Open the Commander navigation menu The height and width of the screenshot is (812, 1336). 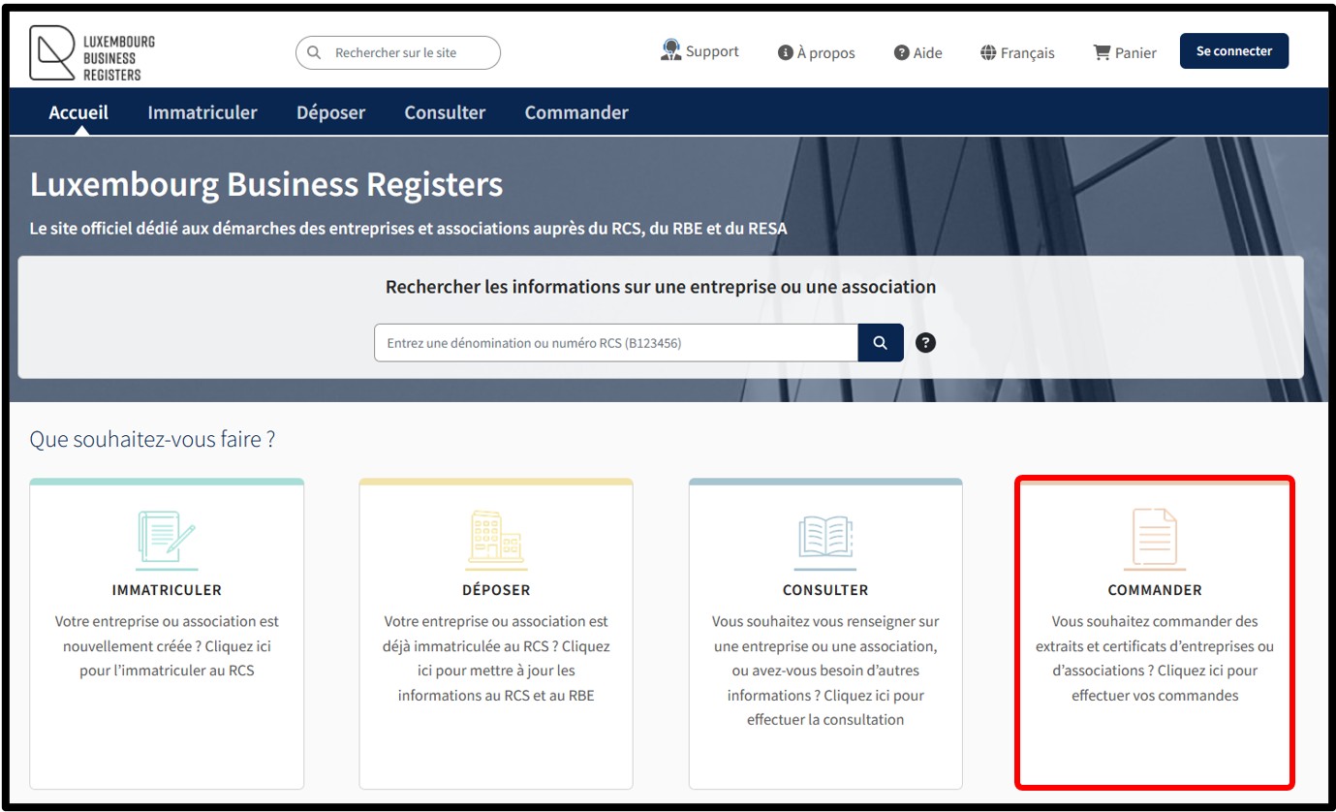point(576,112)
